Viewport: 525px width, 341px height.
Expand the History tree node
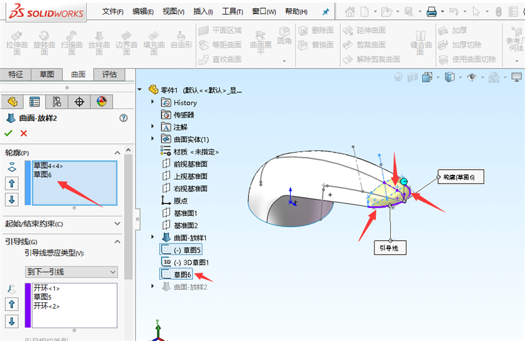(153, 102)
